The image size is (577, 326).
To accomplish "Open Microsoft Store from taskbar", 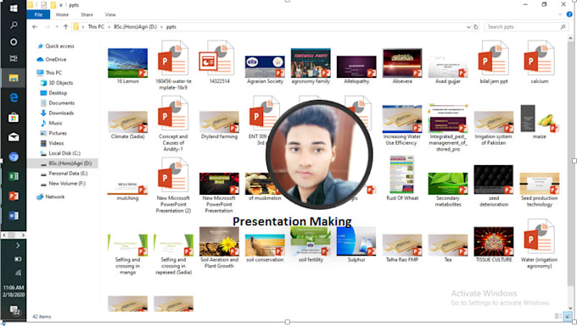I will (x=14, y=118).
